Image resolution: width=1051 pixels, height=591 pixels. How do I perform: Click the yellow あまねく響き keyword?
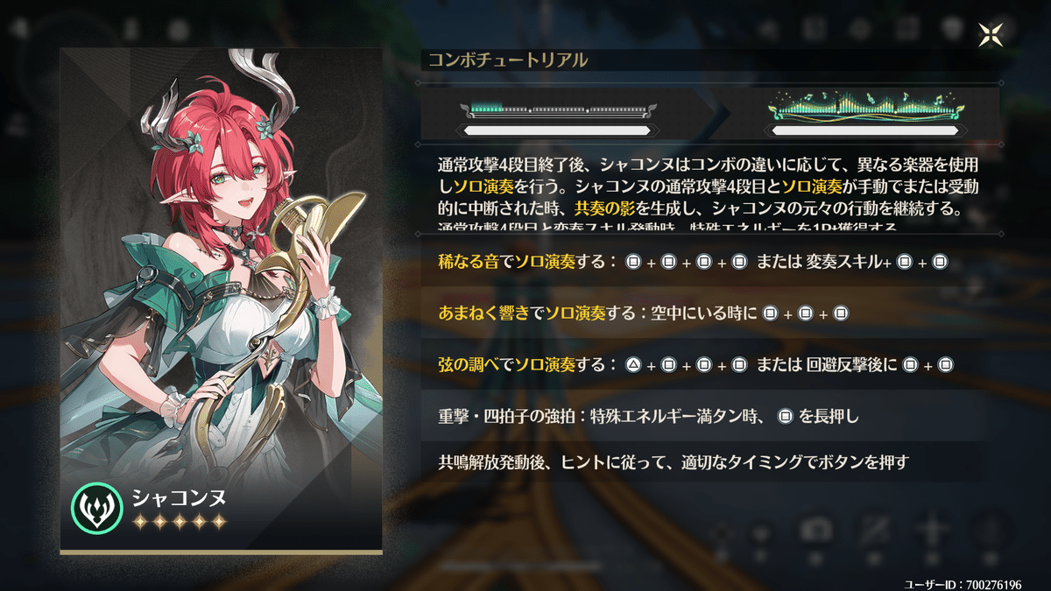(483, 313)
